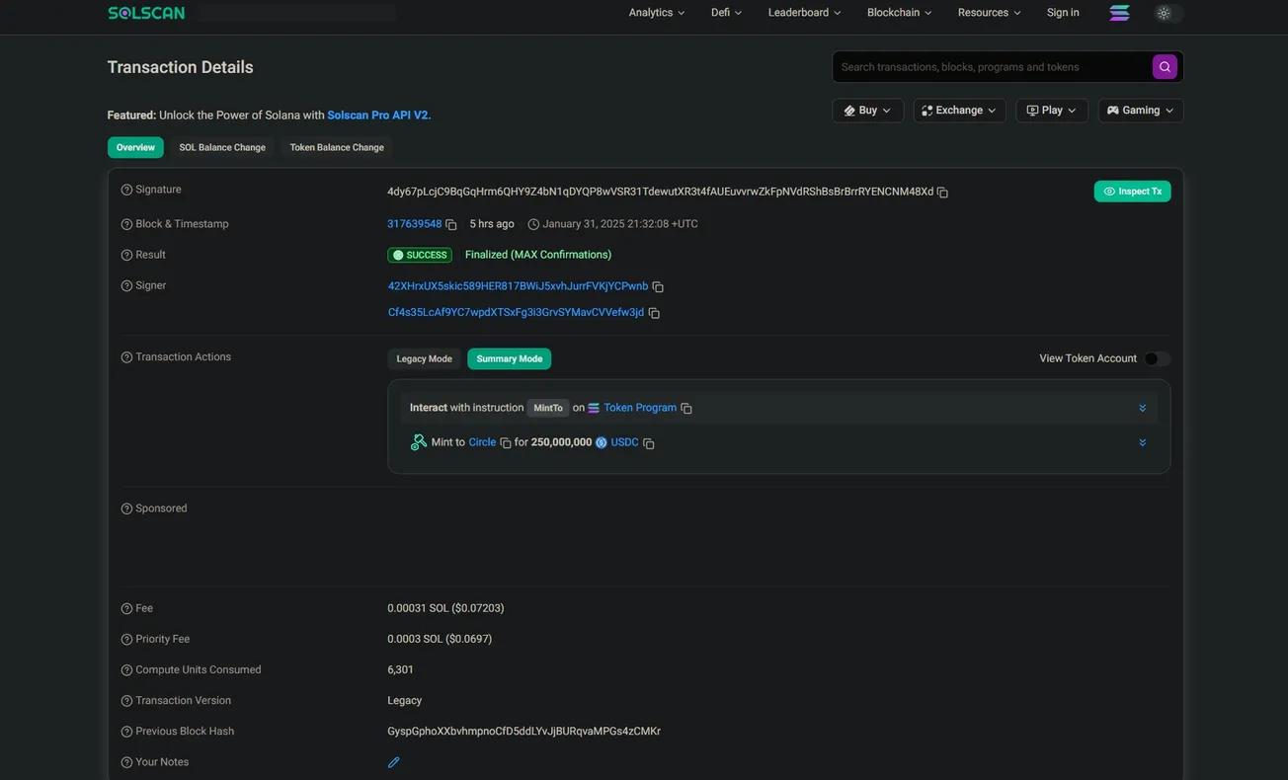Click the Previous Block Hash value

click(x=523, y=732)
